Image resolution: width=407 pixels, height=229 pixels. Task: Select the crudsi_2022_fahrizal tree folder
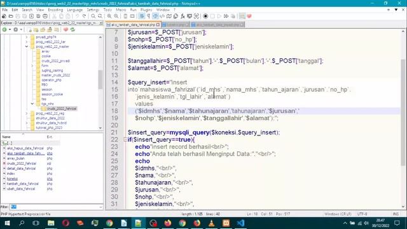coord(62,109)
